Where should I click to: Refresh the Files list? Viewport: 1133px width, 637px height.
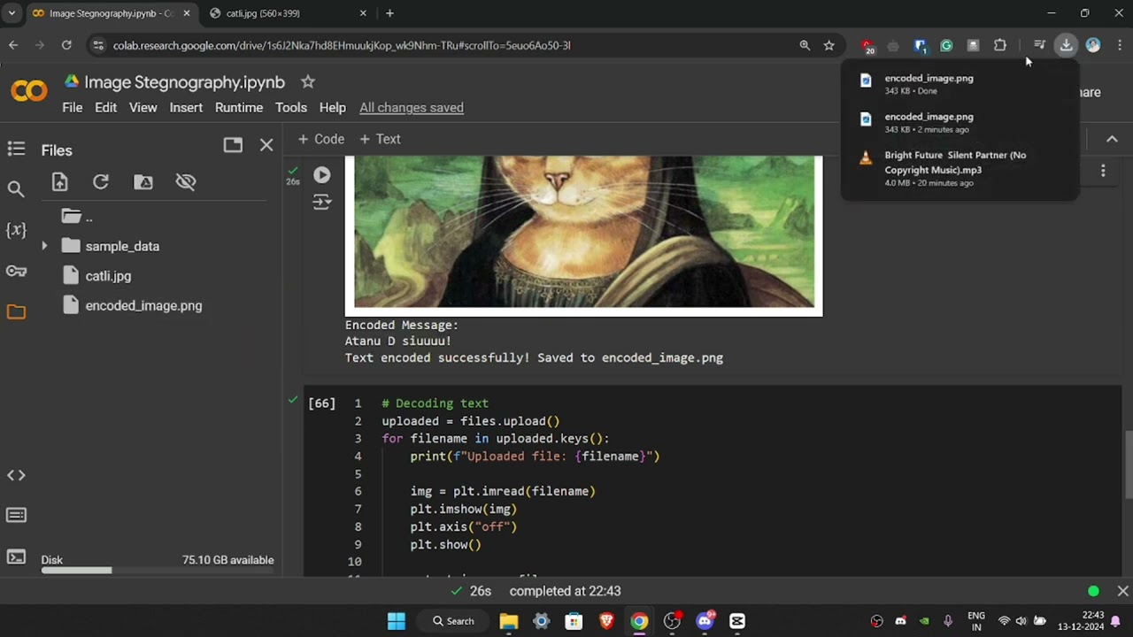click(101, 181)
